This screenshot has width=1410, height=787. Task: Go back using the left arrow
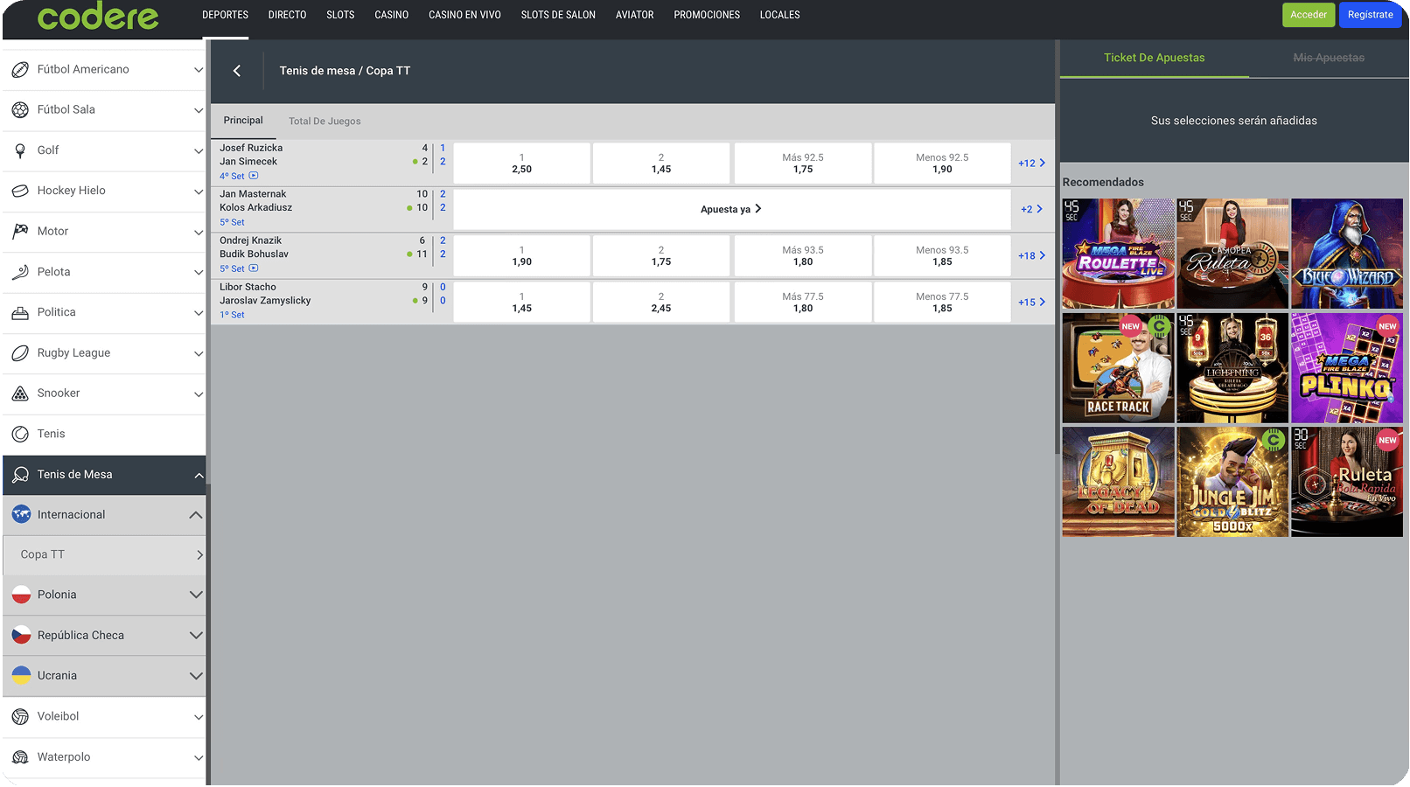[x=237, y=71]
